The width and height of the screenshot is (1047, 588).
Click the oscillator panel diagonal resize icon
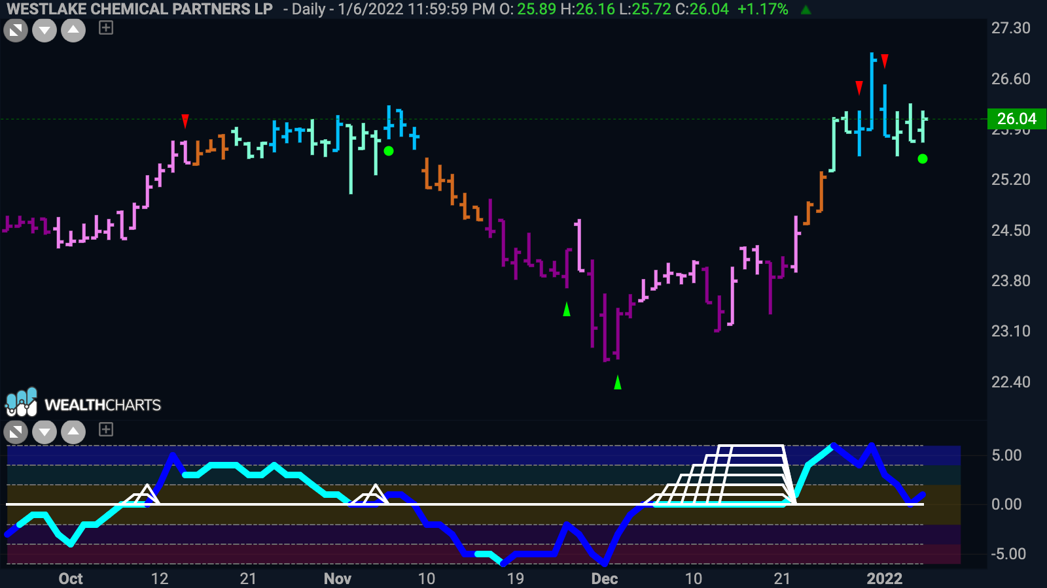(x=16, y=432)
